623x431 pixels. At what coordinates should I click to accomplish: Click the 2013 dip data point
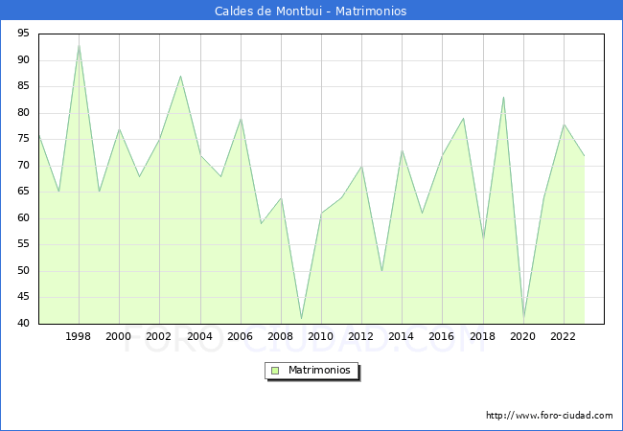(381, 271)
